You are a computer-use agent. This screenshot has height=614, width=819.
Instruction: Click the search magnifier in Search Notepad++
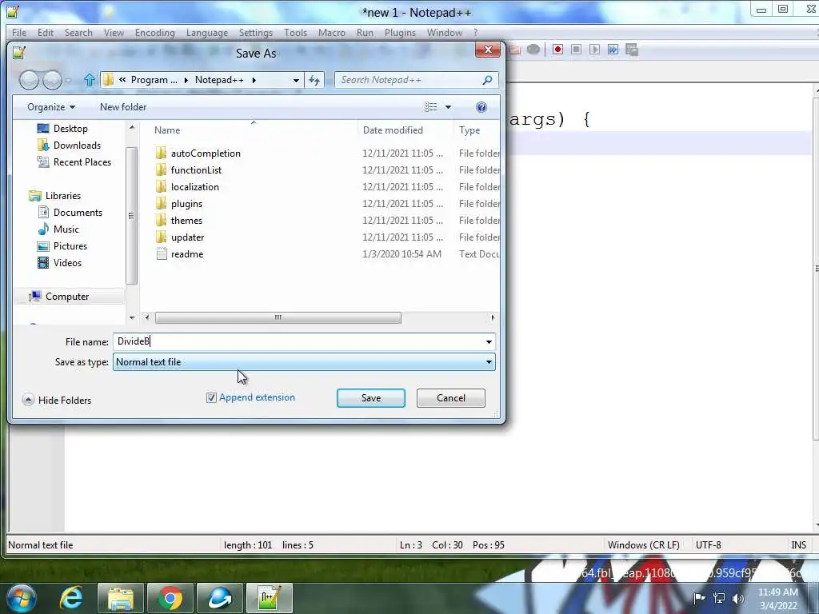pyautogui.click(x=487, y=80)
